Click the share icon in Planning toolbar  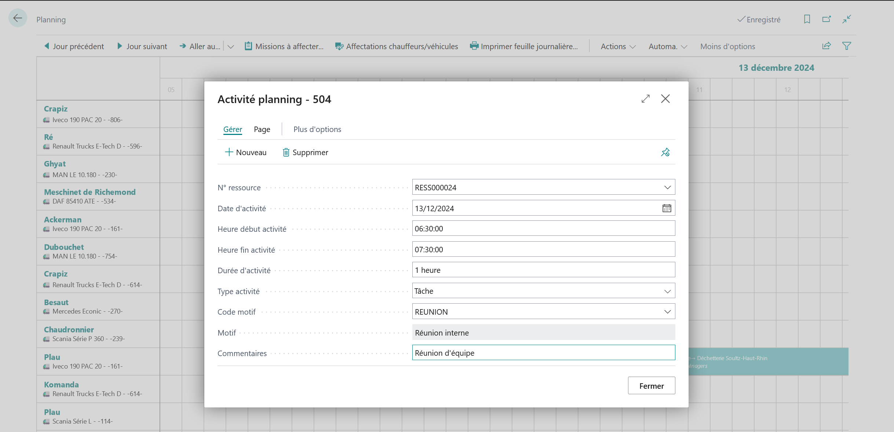point(827,46)
